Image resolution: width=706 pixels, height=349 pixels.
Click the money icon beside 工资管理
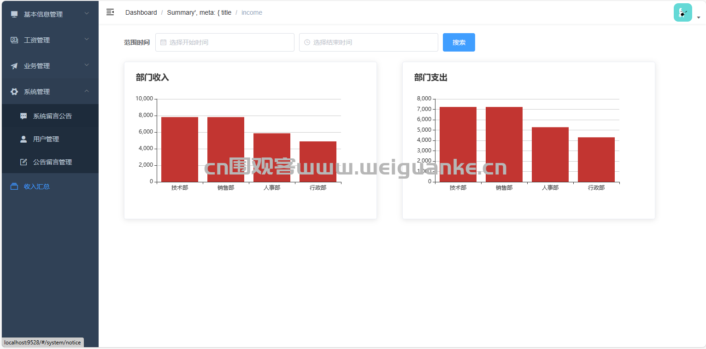[14, 40]
